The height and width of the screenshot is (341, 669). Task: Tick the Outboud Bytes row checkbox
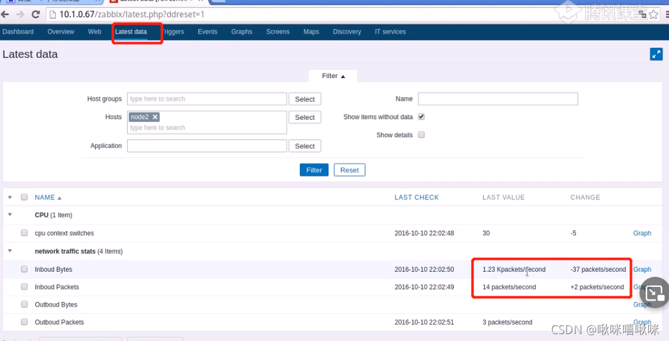click(25, 305)
